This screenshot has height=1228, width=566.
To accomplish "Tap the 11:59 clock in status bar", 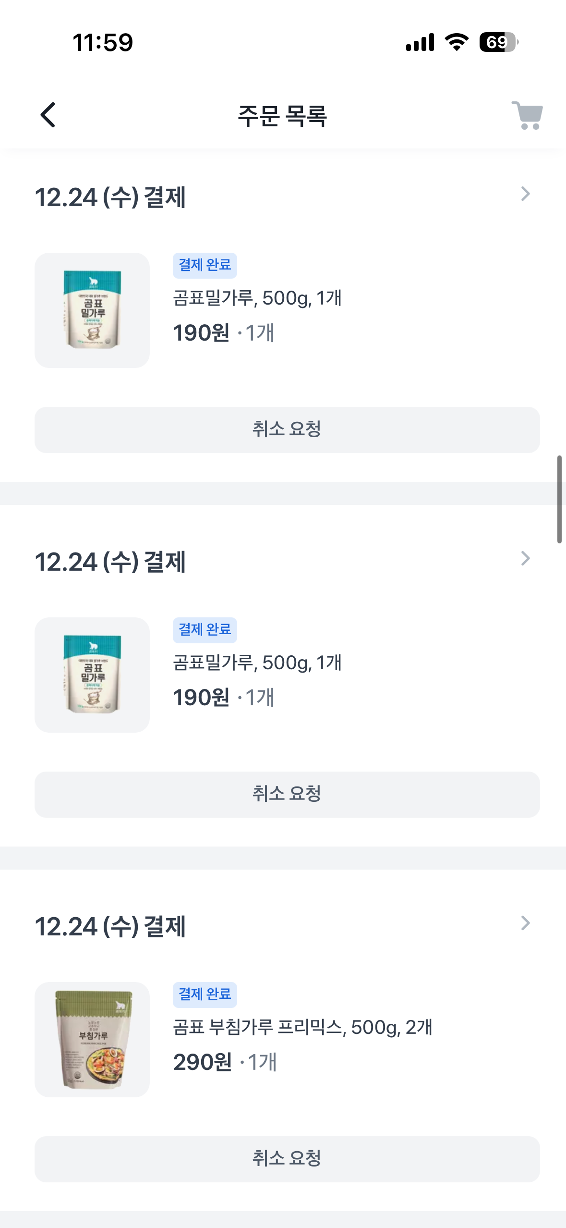I will pos(103,42).
